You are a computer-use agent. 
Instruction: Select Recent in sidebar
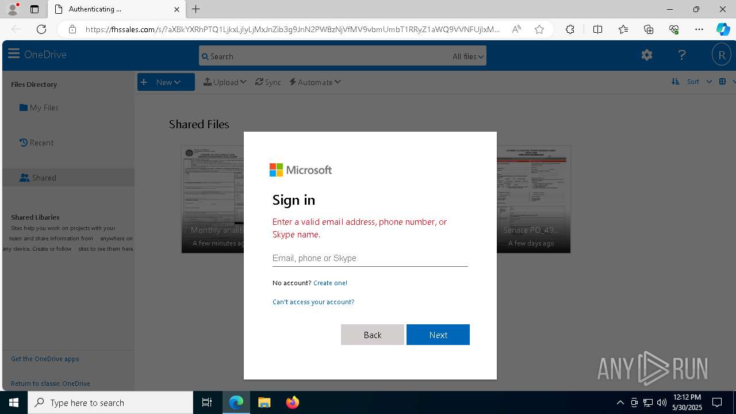click(36, 143)
